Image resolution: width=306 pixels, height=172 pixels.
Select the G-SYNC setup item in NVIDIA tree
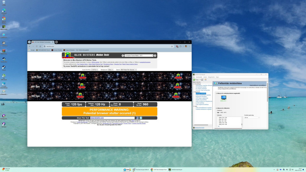tap(200, 103)
